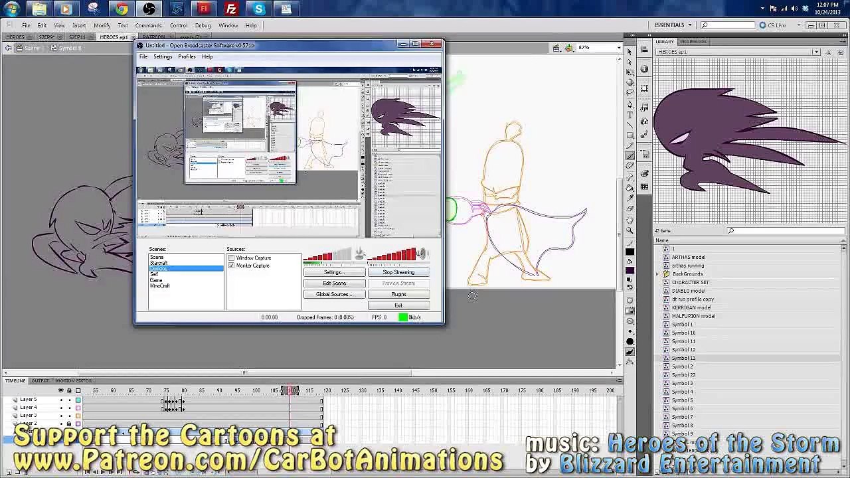Click the OBS Exit button
This screenshot has width=850, height=478.
click(x=398, y=305)
